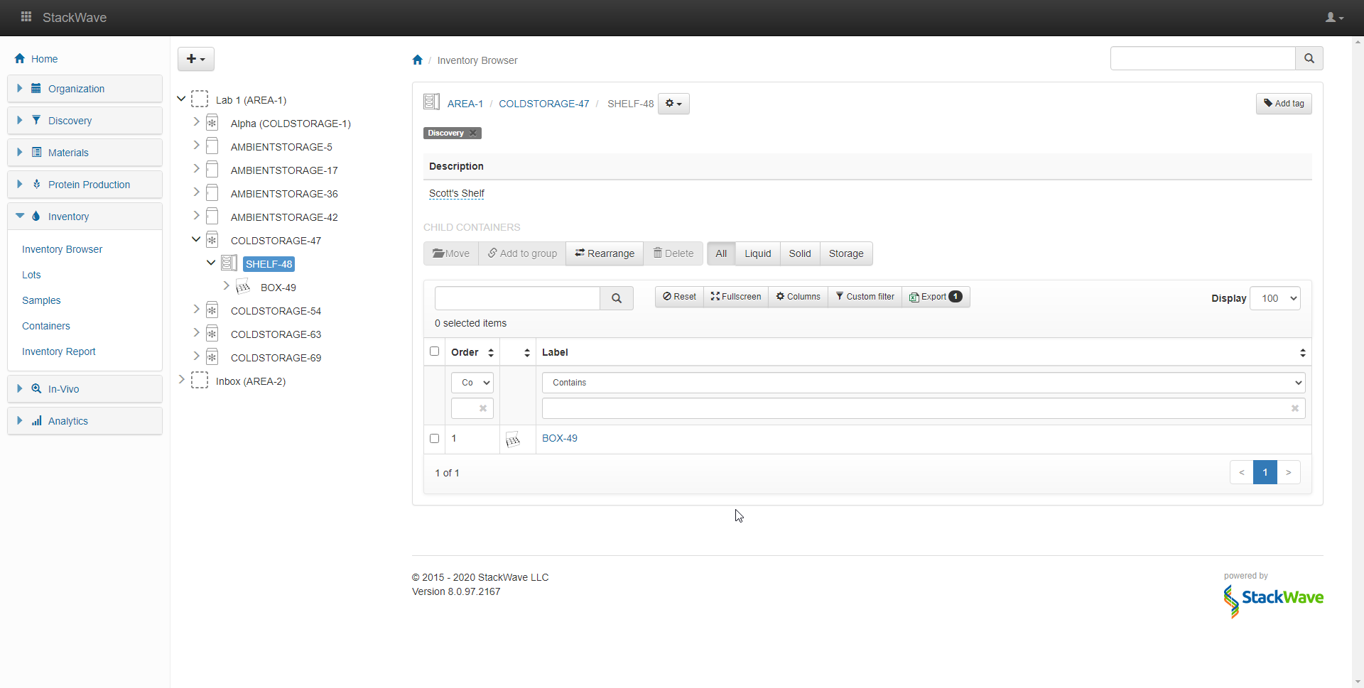Click the global search magnifier button
Image resolution: width=1364 pixels, height=688 pixels.
1309,59
